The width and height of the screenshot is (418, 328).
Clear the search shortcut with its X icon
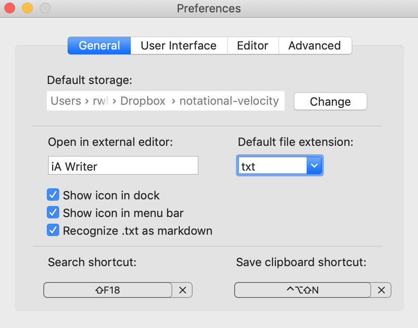[x=182, y=290]
